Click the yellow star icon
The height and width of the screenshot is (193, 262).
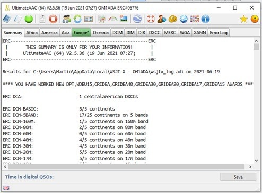pyautogui.click(x=243, y=19)
